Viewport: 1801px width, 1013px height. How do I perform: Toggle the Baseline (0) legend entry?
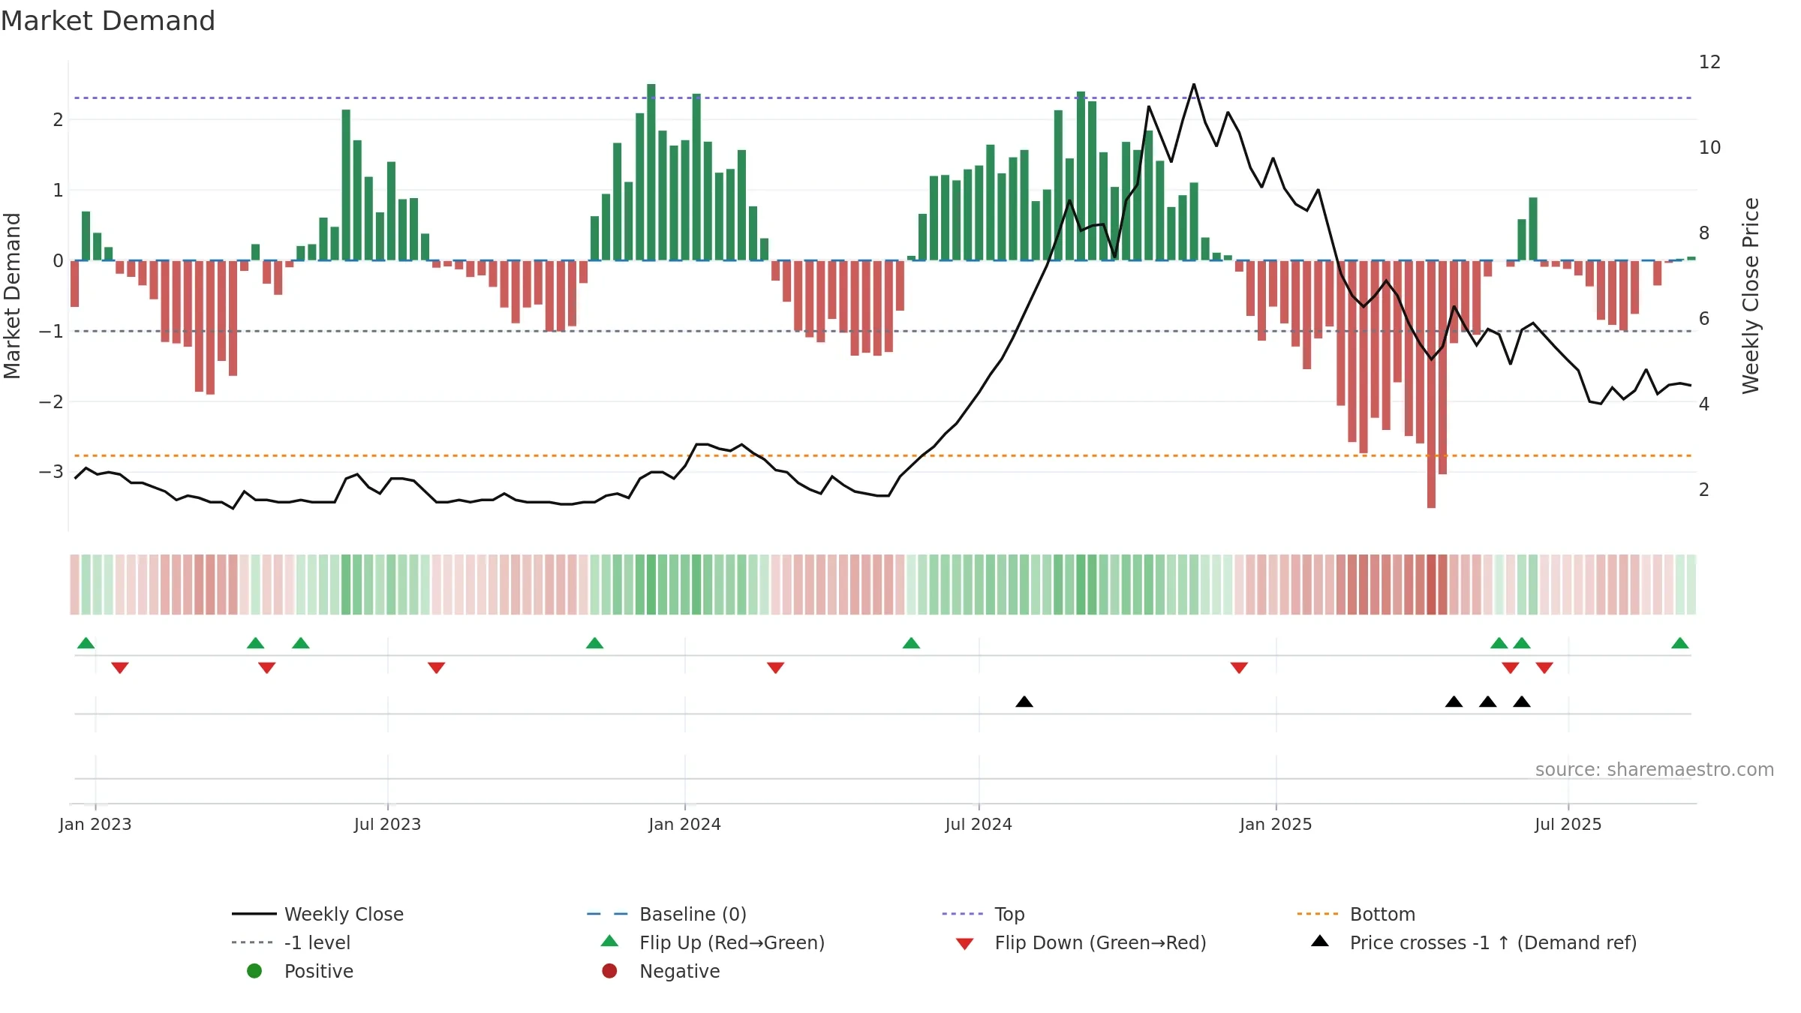(x=666, y=914)
